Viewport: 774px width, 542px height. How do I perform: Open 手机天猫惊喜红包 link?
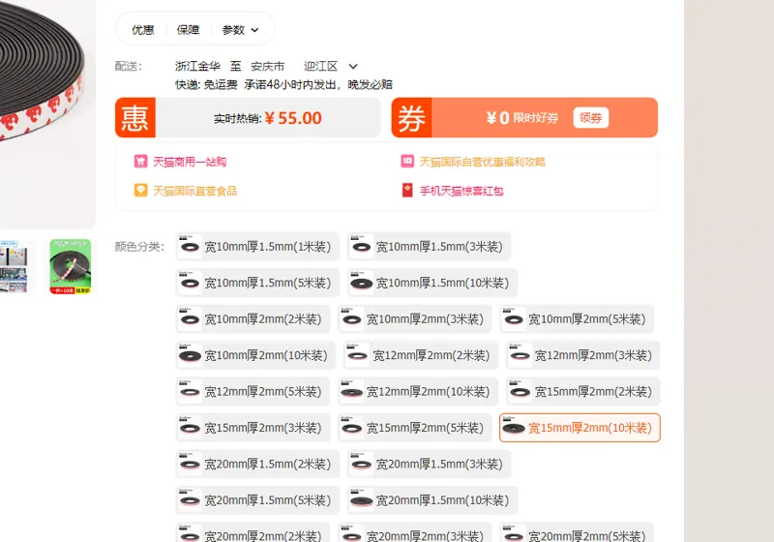click(x=461, y=191)
